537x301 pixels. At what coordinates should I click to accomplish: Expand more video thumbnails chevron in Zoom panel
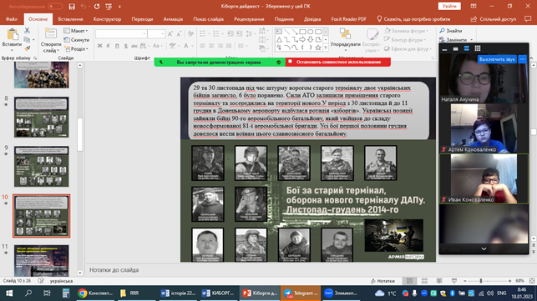pos(484,249)
